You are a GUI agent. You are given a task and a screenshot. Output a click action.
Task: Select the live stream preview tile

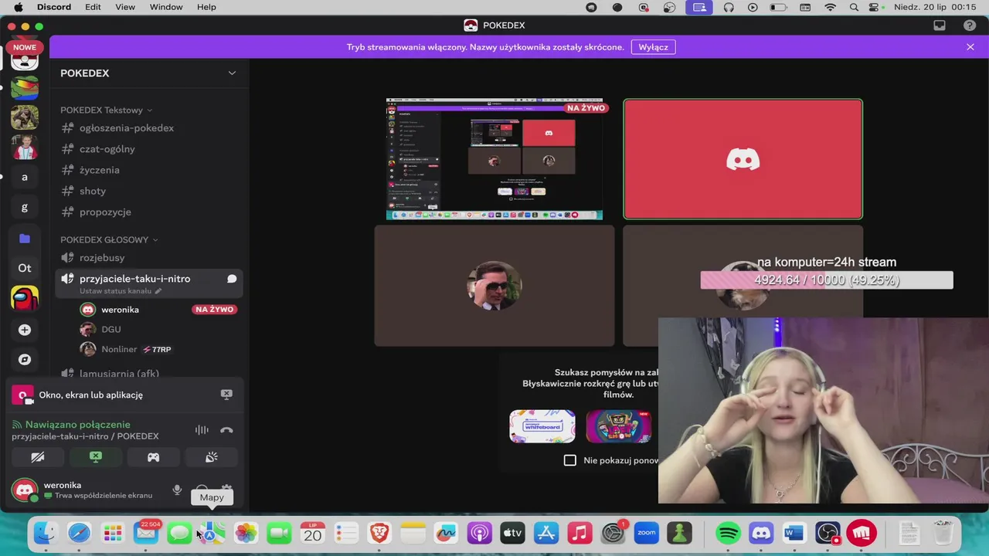tap(494, 159)
